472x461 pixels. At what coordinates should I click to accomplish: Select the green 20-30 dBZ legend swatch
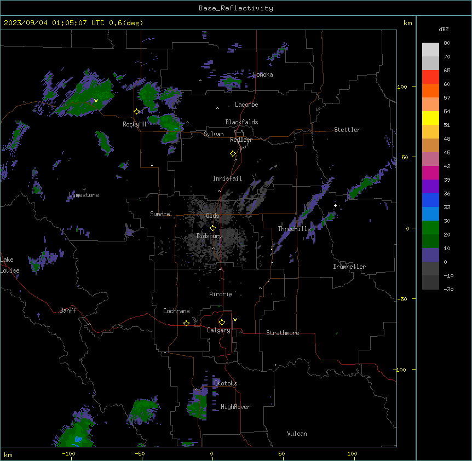(430, 228)
